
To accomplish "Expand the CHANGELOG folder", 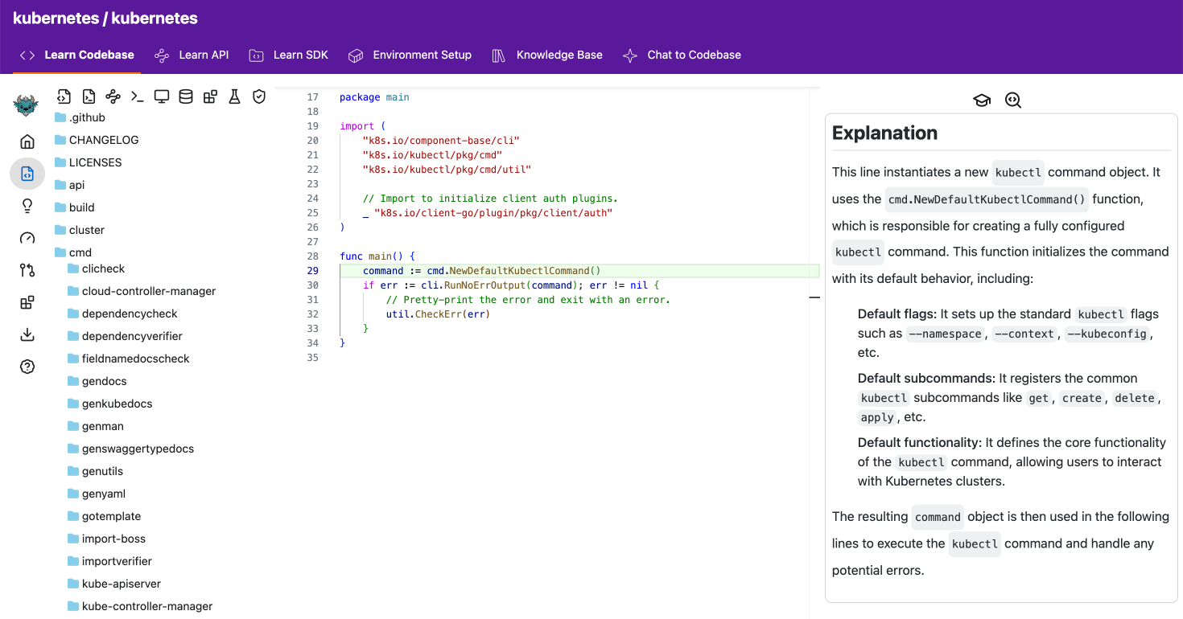I will (97, 140).
